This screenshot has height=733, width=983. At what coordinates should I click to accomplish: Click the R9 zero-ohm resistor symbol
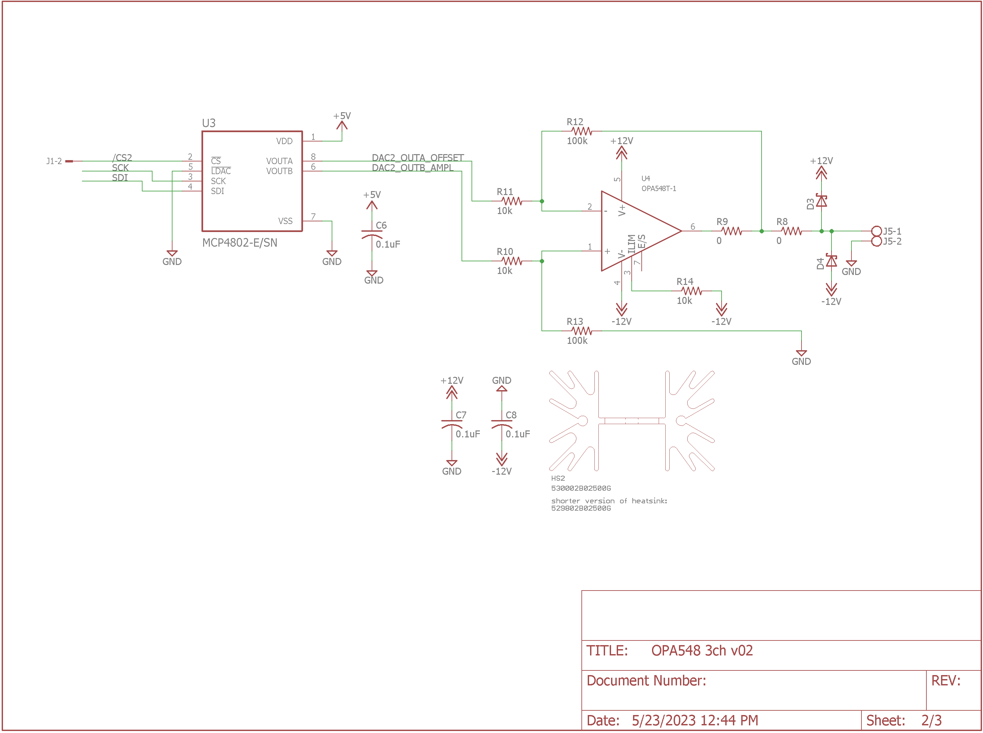click(731, 231)
